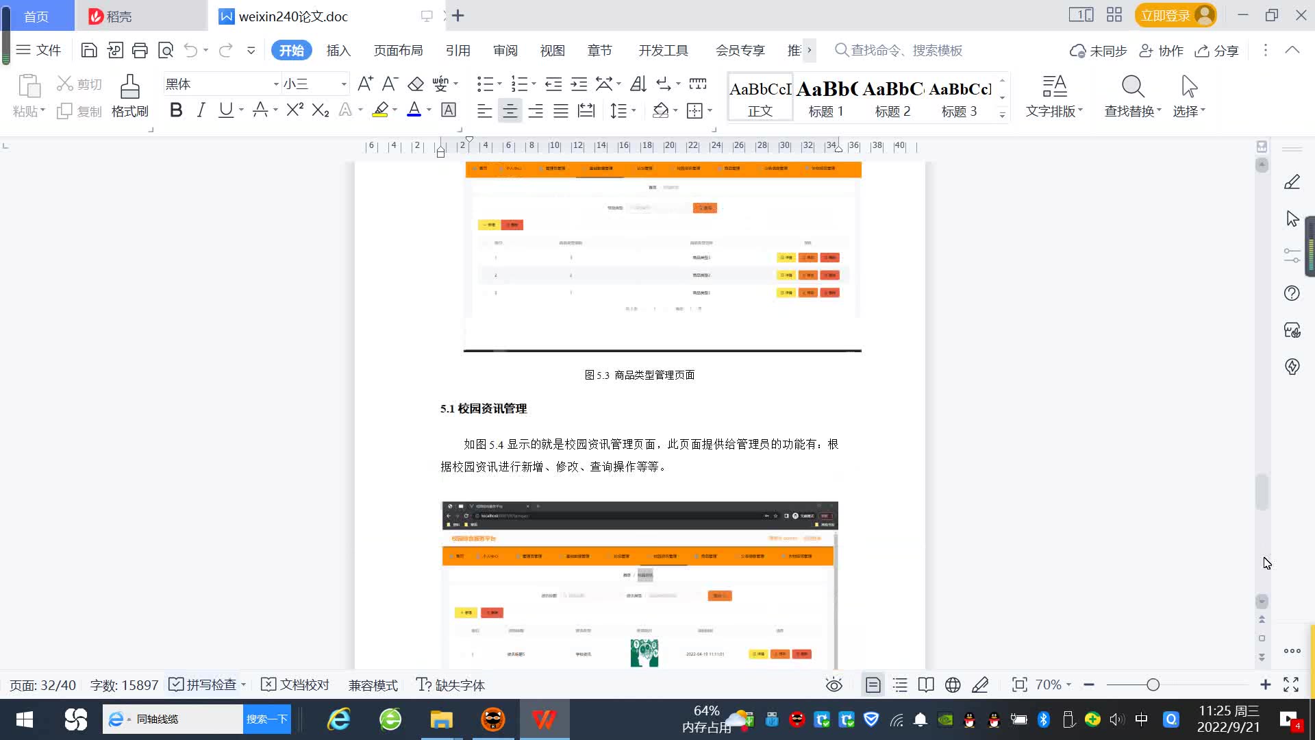
Task: Switch to the 页面布局 ribbon tab
Action: (x=398, y=50)
